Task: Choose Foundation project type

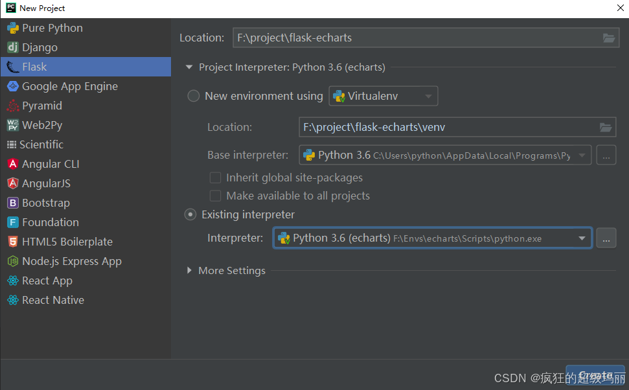Action: tap(86, 222)
